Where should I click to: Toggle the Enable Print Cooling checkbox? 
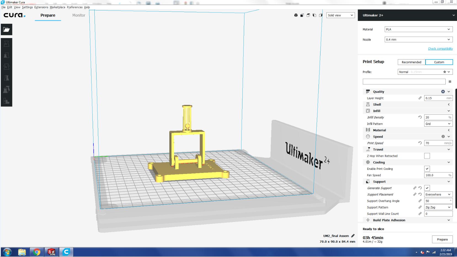(x=427, y=169)
